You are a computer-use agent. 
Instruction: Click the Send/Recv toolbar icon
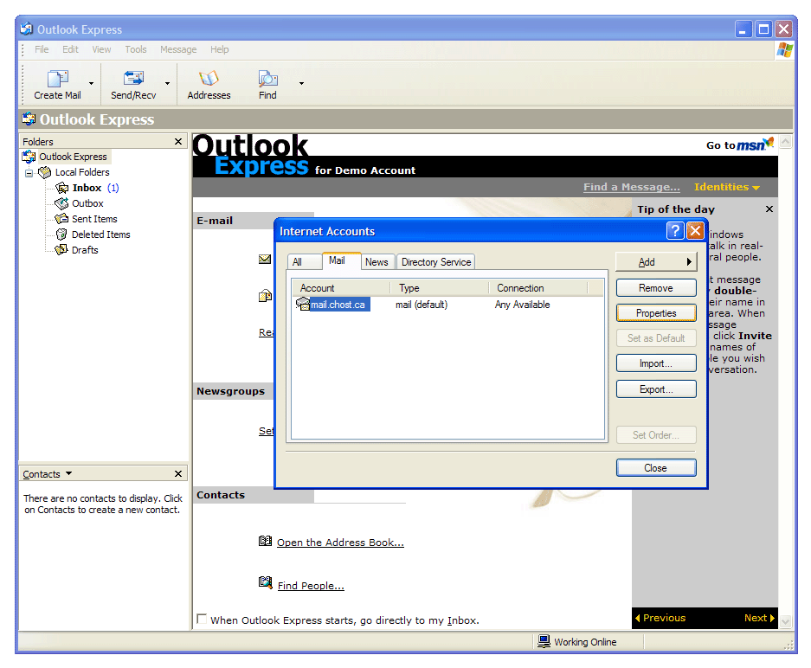(x=133, y=79)
